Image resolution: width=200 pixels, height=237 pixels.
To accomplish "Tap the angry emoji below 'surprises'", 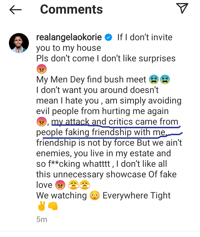I will 42,69.
